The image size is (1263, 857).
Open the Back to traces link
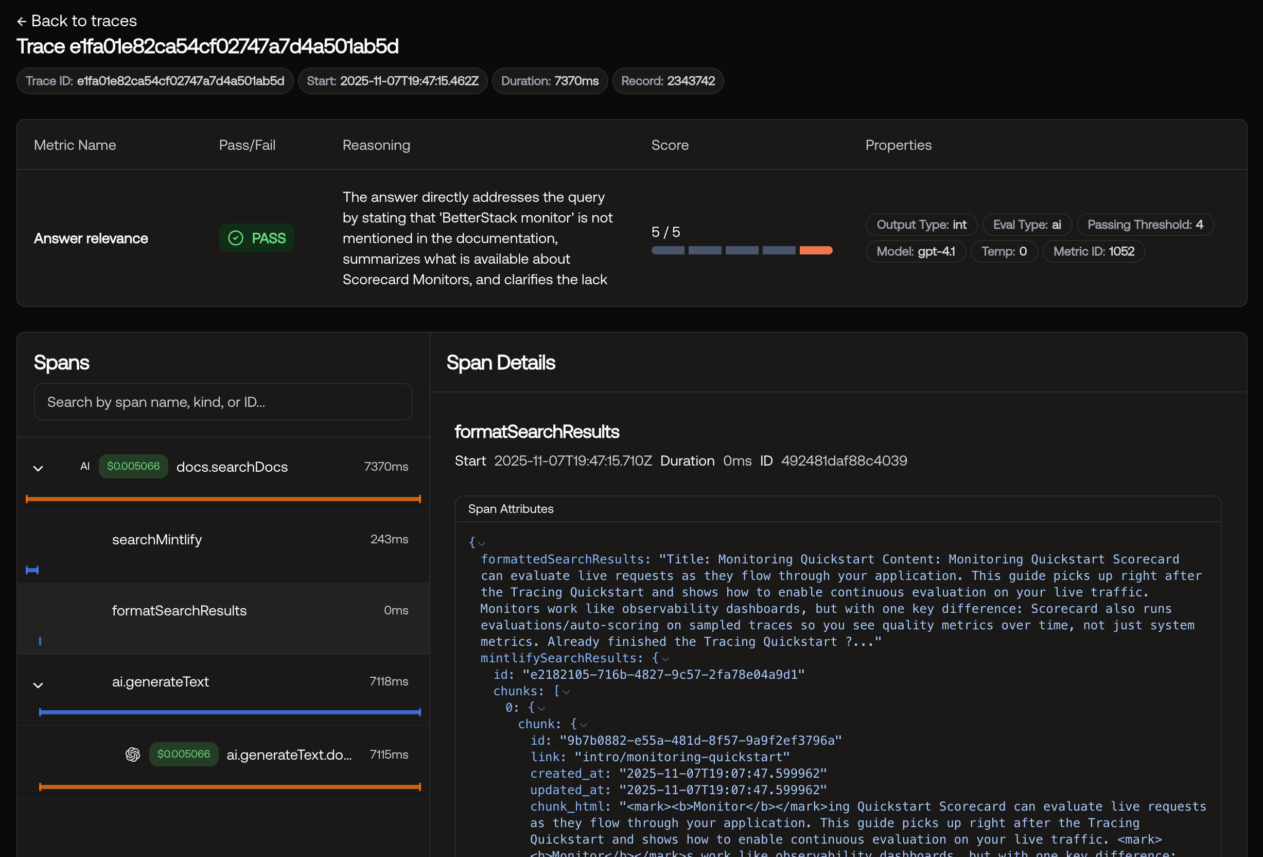(x=77, y=21)
